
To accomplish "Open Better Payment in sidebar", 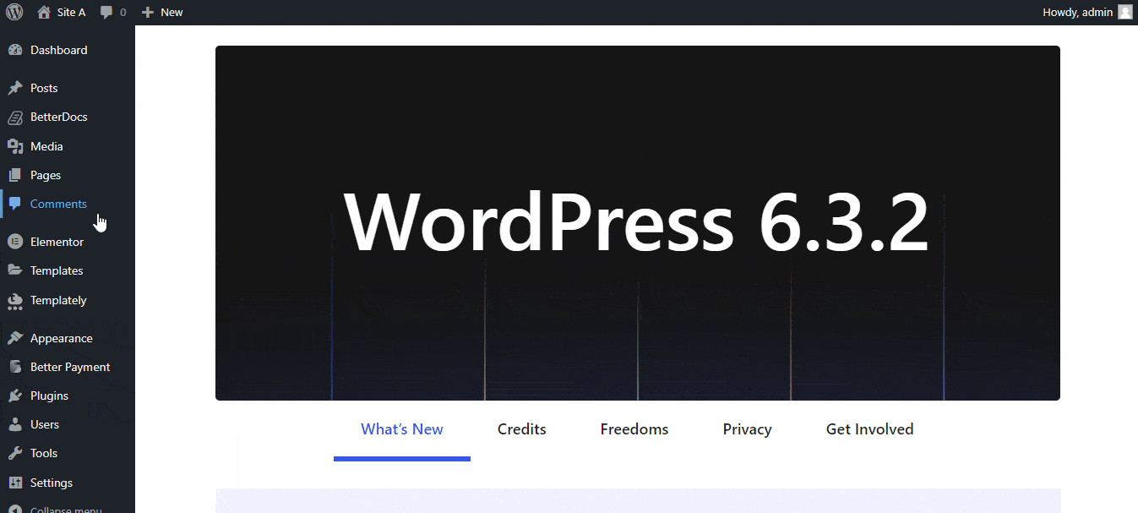I will tap(70, 367).
